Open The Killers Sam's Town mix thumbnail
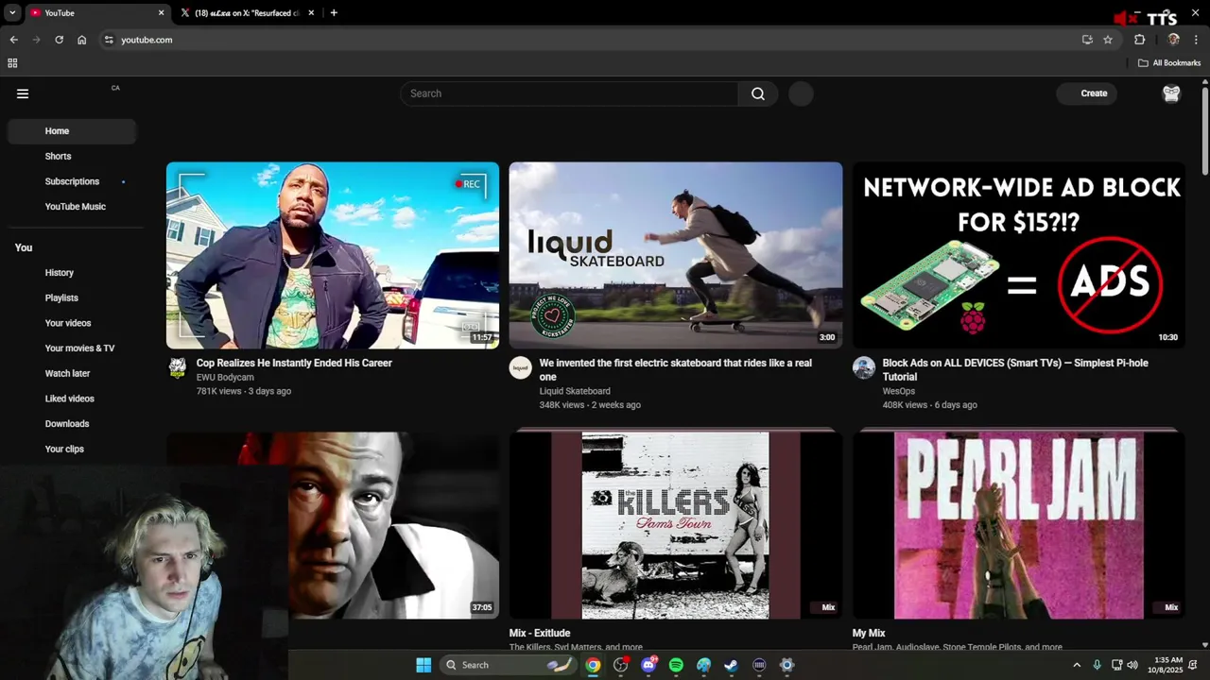This screenshot has width=1210, height=680. (x=675, y=525)
